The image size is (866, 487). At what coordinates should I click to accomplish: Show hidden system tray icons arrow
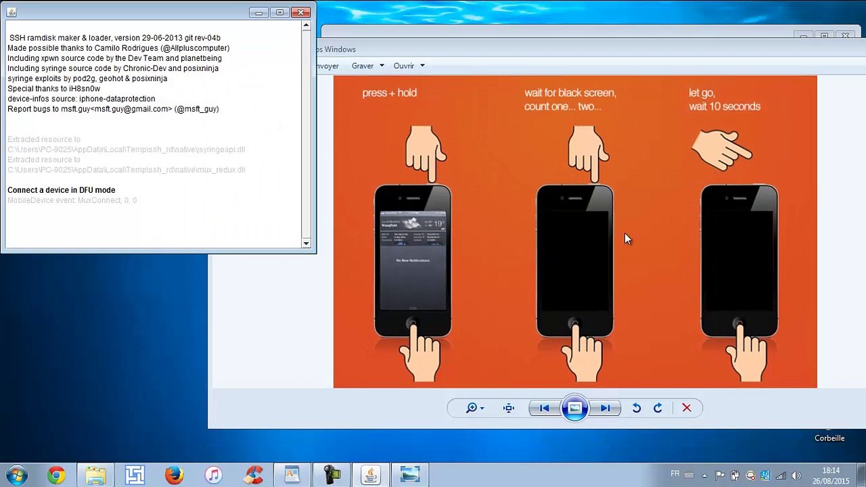703,476
